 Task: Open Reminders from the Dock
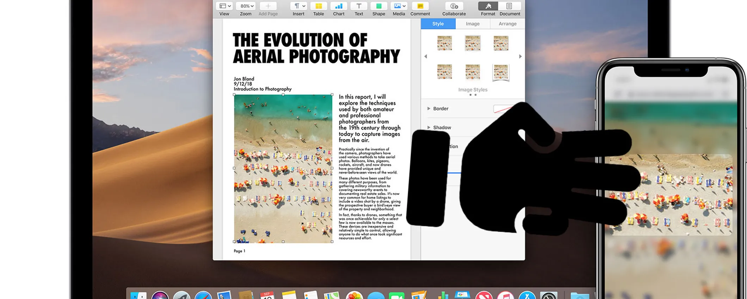311,295
